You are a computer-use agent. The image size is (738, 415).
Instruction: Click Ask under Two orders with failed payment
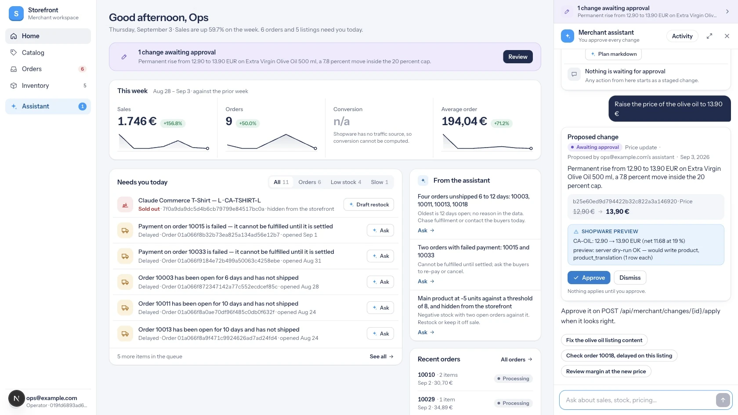point(426,281)
